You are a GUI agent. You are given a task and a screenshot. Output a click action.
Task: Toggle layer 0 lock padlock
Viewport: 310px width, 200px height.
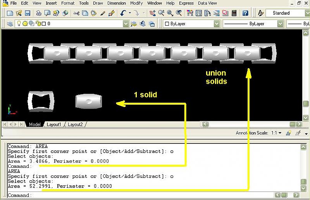[38, 24]
